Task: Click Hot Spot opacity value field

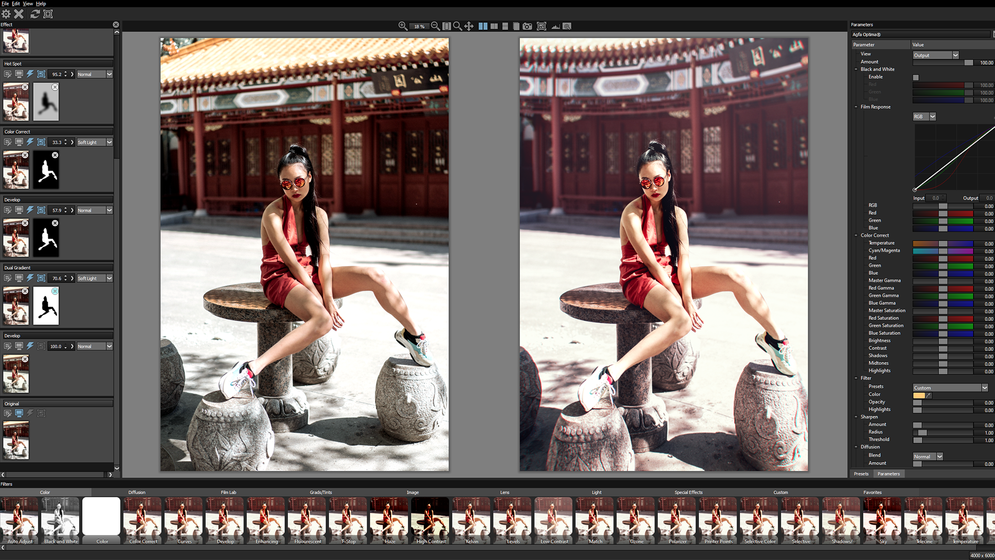Action: (56, 74)
